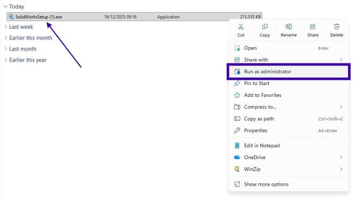Screen dimensions: 360x200
Task: Click the Show more options icon
Action: point(237,185)
